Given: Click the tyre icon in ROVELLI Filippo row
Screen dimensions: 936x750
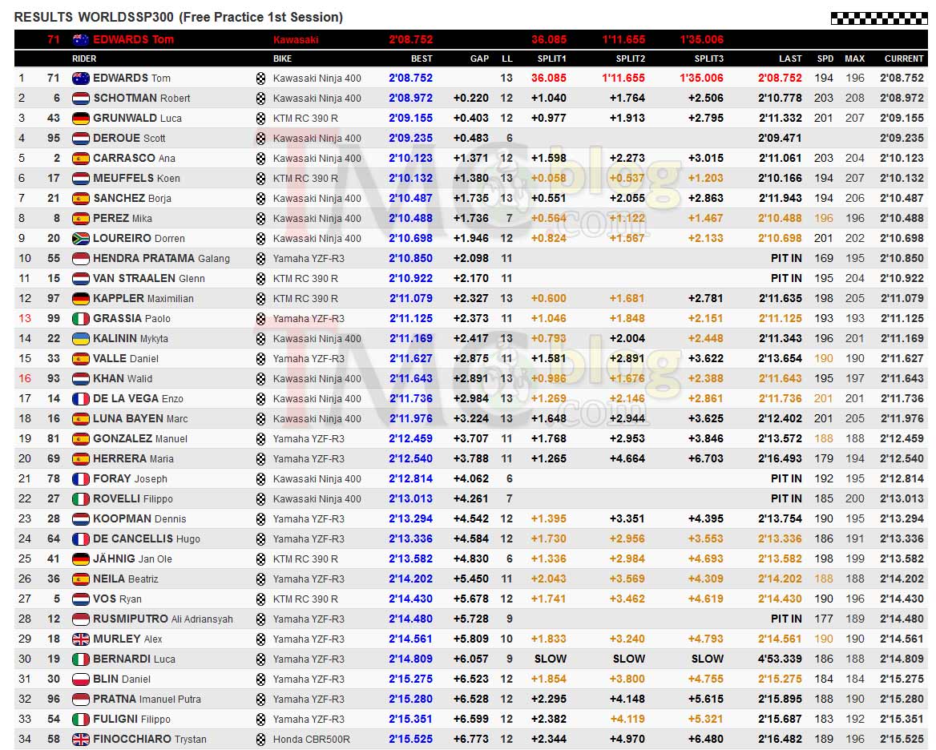Looking at the screenshot, I should tap(261, 499).
